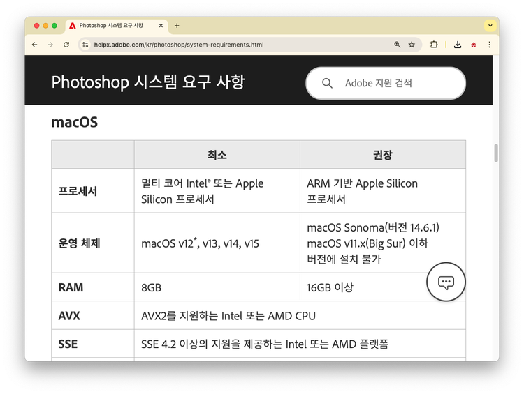The width and height of the screenshot is (524, 394).
Task: Open the chat bubble assistant button
Action: click(x=446, y=282)
